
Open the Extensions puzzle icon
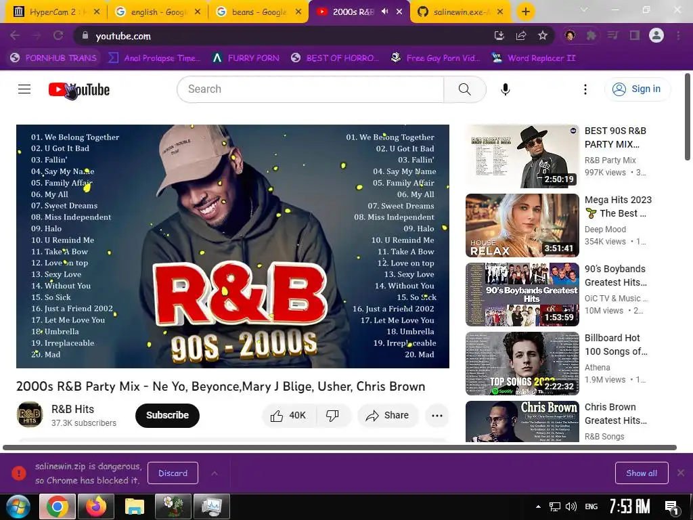(x=591, y=35)
